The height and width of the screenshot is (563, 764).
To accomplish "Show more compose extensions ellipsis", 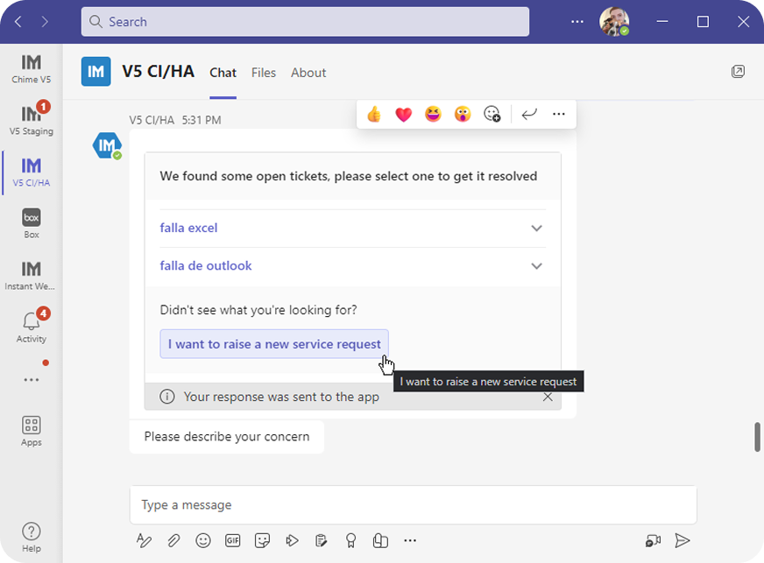I will pyautogui.click(x=410, y=540).
